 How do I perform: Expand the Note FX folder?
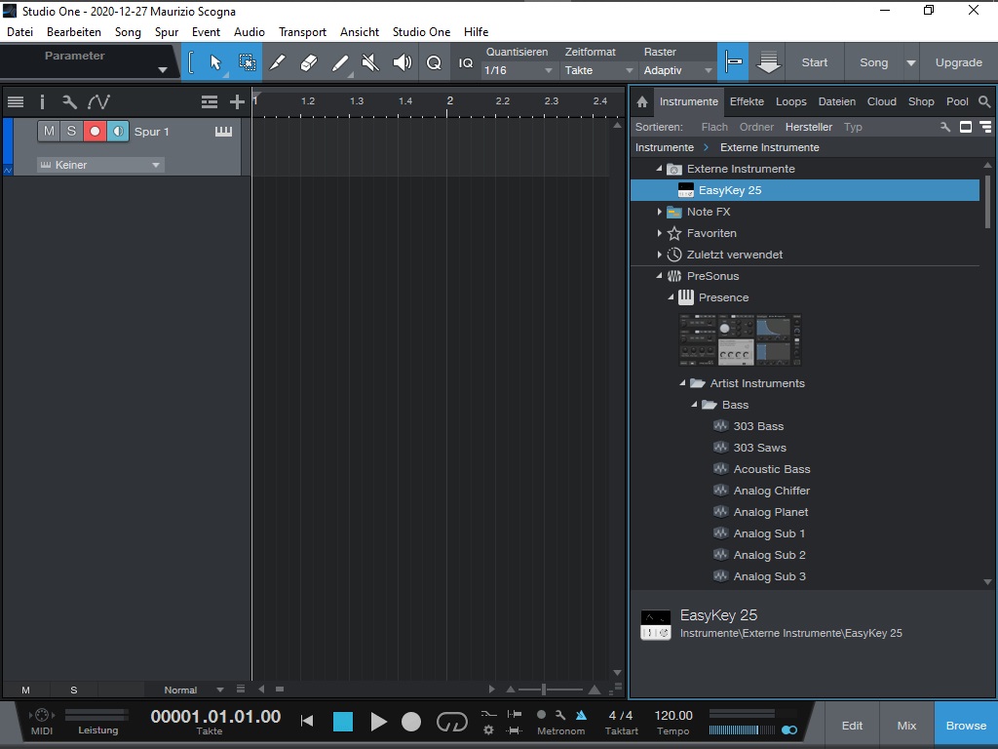pyautogui.click(x=660, y=212)
